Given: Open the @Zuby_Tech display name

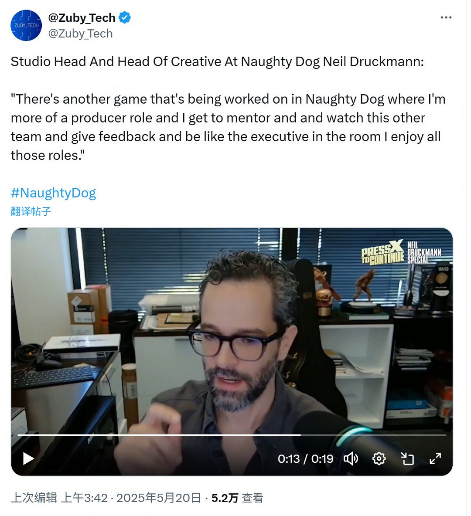Looking at the screenshot, I should pos(82,18).
